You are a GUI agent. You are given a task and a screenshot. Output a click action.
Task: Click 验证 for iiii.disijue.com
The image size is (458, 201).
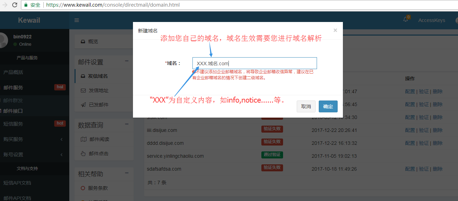(x=424, y=130)
